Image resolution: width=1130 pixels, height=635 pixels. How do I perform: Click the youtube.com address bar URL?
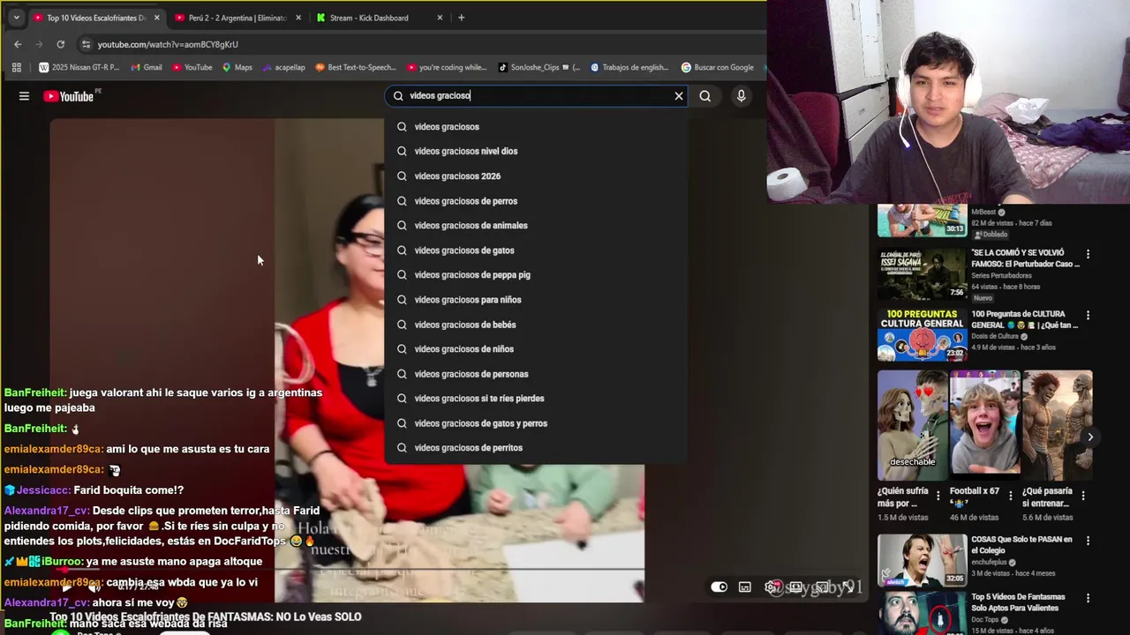168,44
